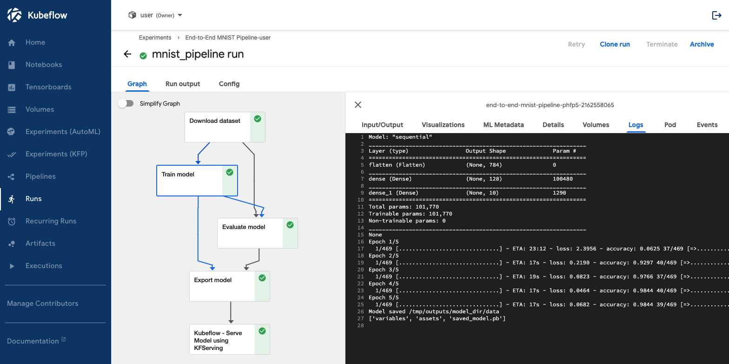Switch to the Run output tab

(183, 84)
